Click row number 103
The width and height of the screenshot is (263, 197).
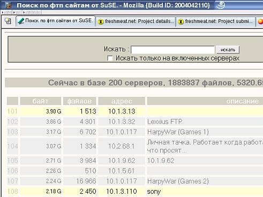[12, 132]
